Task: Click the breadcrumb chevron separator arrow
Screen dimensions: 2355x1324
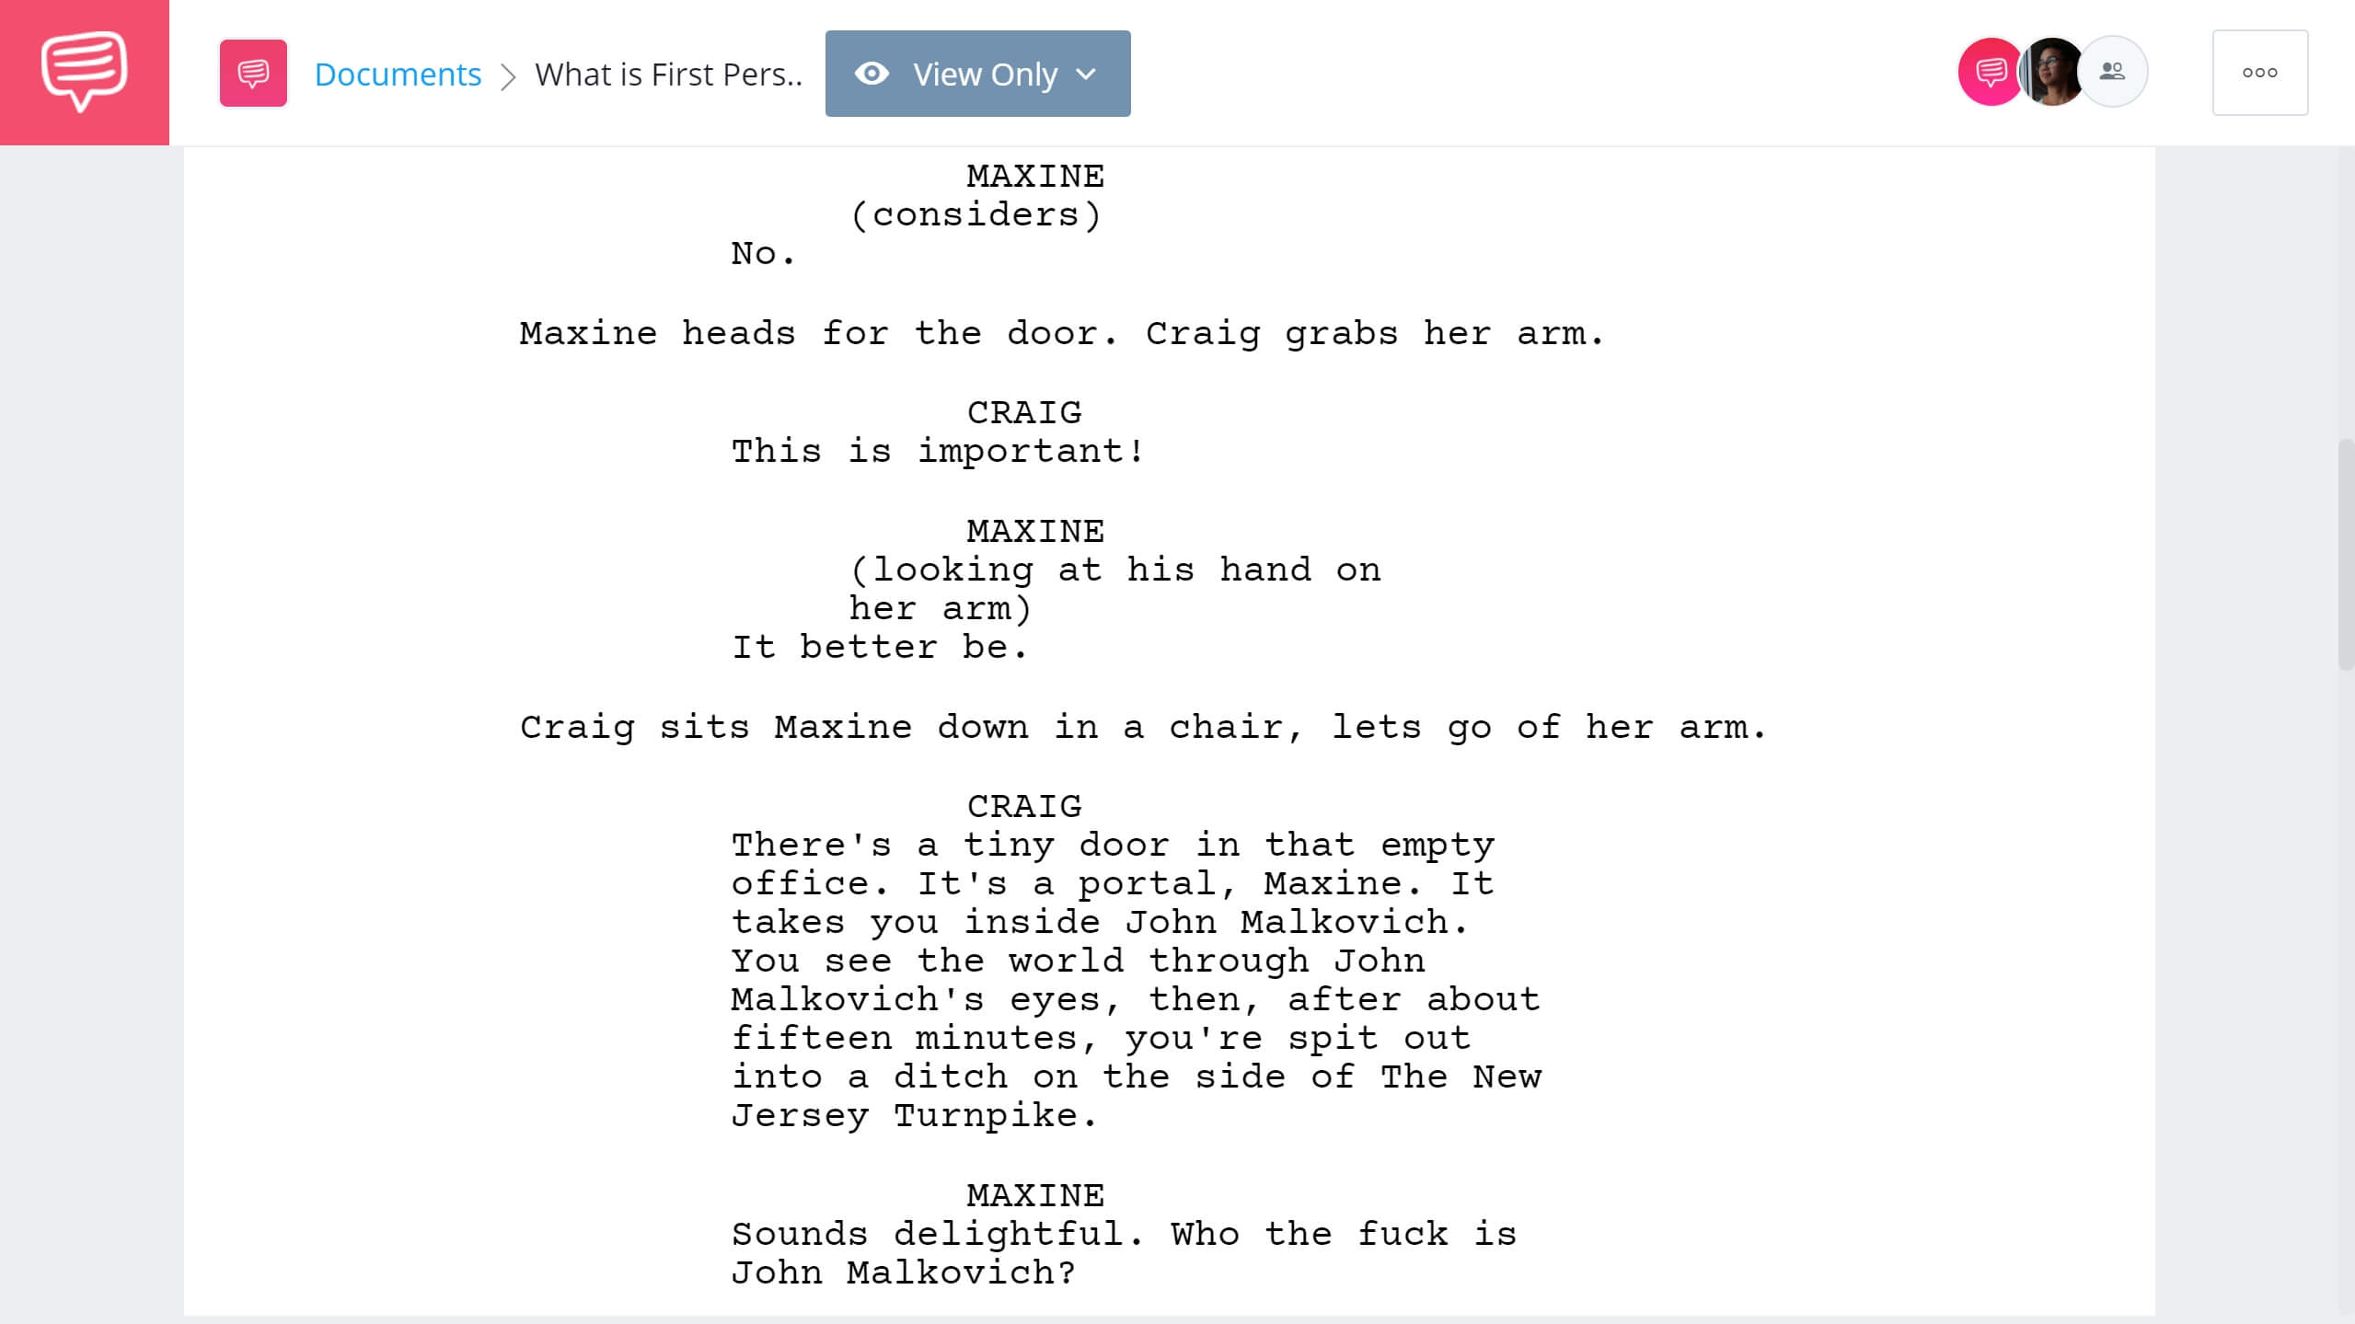Action: point(510,73)
